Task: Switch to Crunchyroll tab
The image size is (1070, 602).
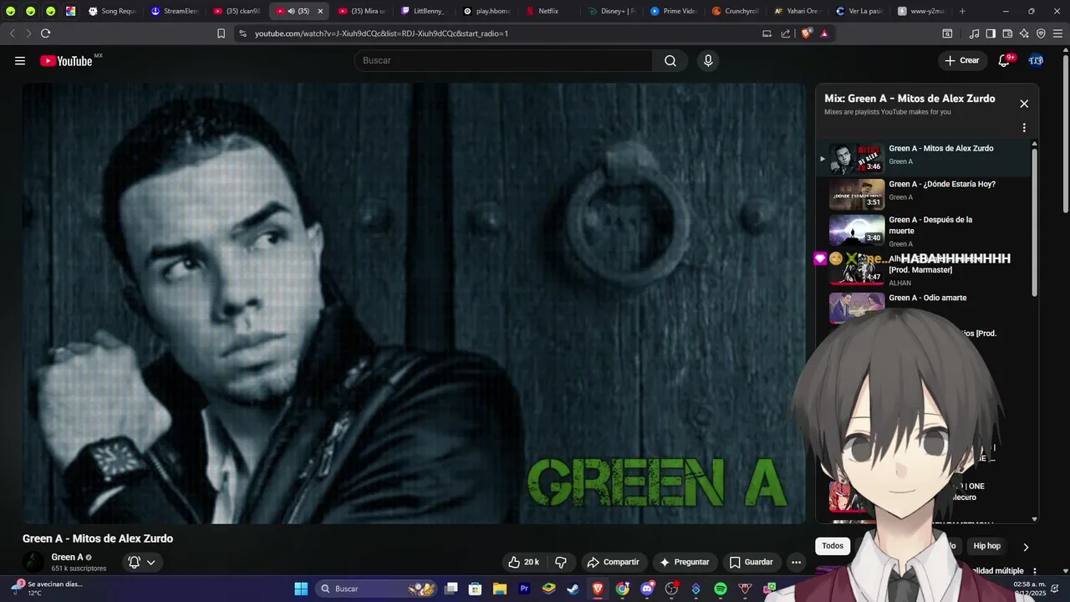Action: (x=736, y=11)
